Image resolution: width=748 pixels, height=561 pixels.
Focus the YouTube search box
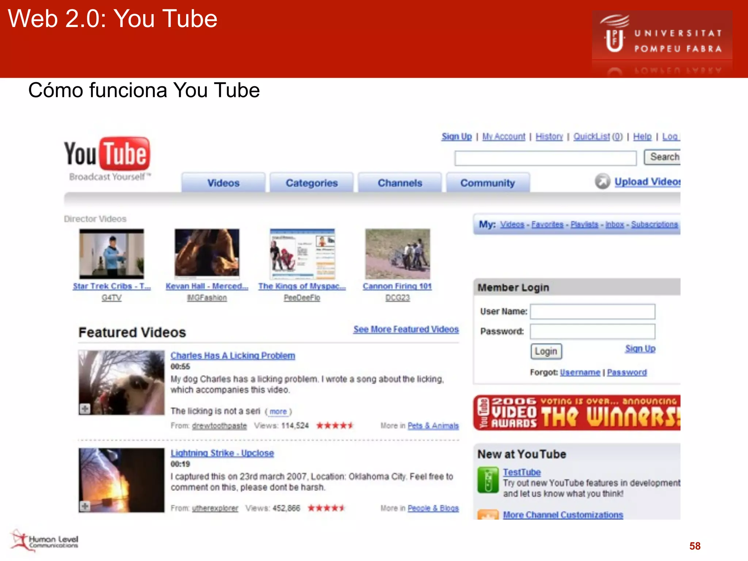pyautogui.click(x=545, y=158)
